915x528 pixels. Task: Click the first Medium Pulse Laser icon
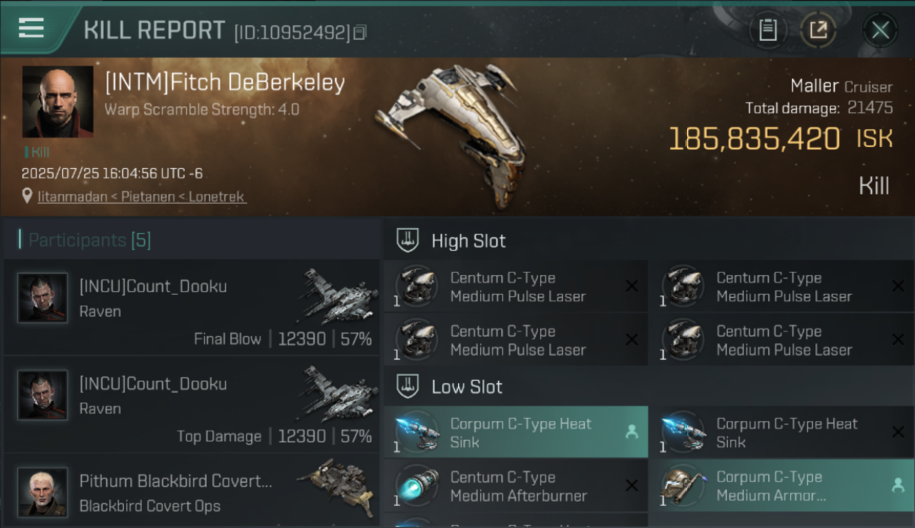pos(417,287)
